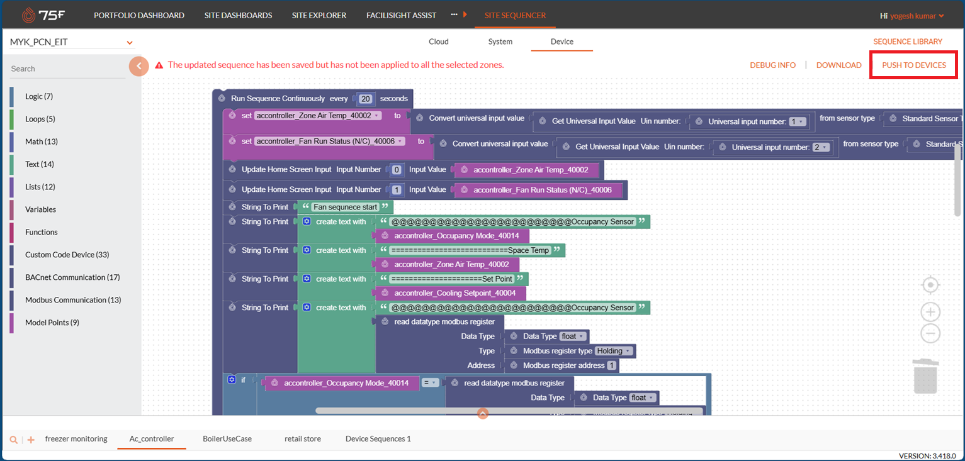The height and width of the screenshot is (461, 965).
Task: Open gear on create text with Space Temp
Action: [x=307, y=250]
